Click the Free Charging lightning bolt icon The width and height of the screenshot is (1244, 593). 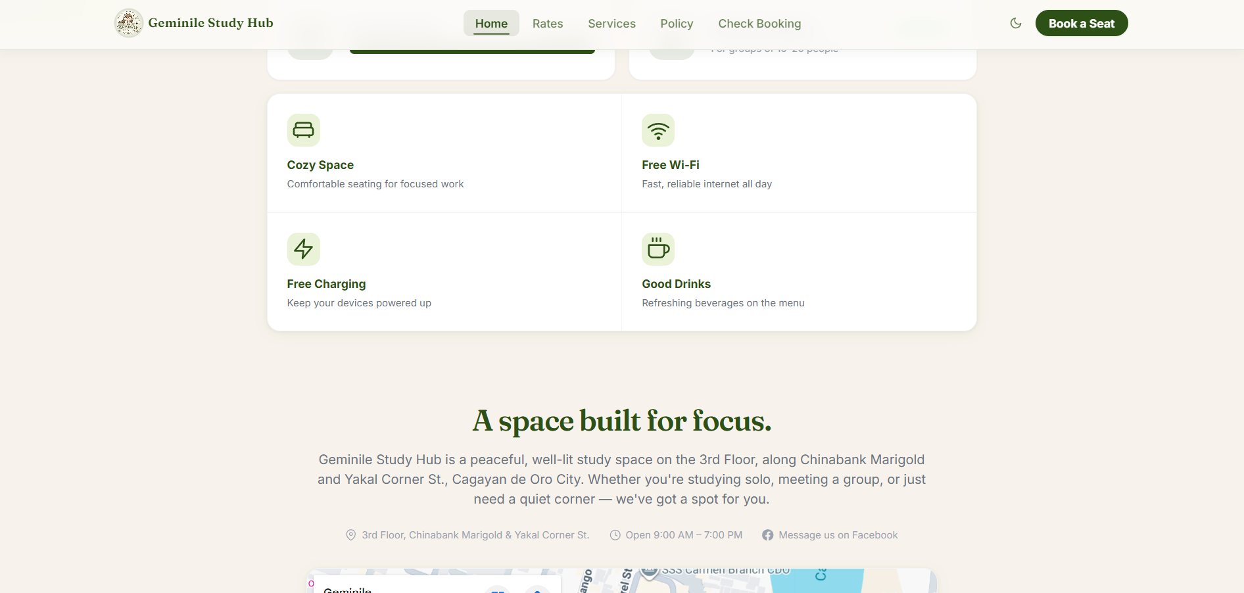pos(303,249)
